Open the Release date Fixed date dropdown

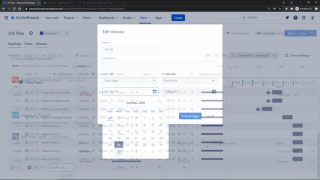189,80
